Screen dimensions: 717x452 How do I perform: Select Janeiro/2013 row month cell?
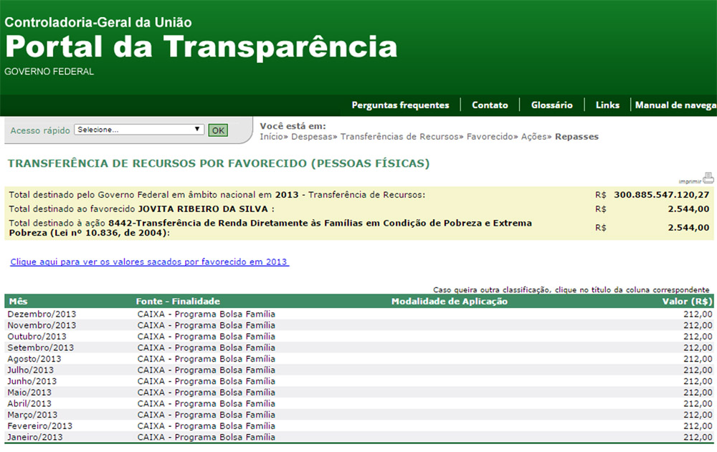(x=34, y=438)
